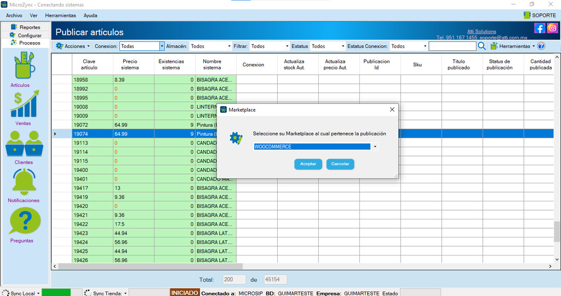Click the INICIADO status label

(185, 293)
